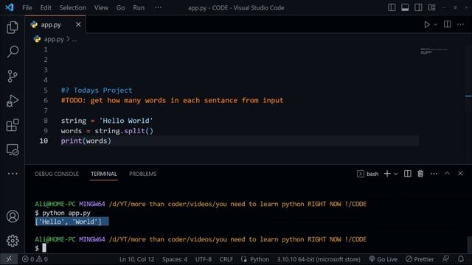Run the Python file with play button
The image size is (472, 265).
pos(426,24)
